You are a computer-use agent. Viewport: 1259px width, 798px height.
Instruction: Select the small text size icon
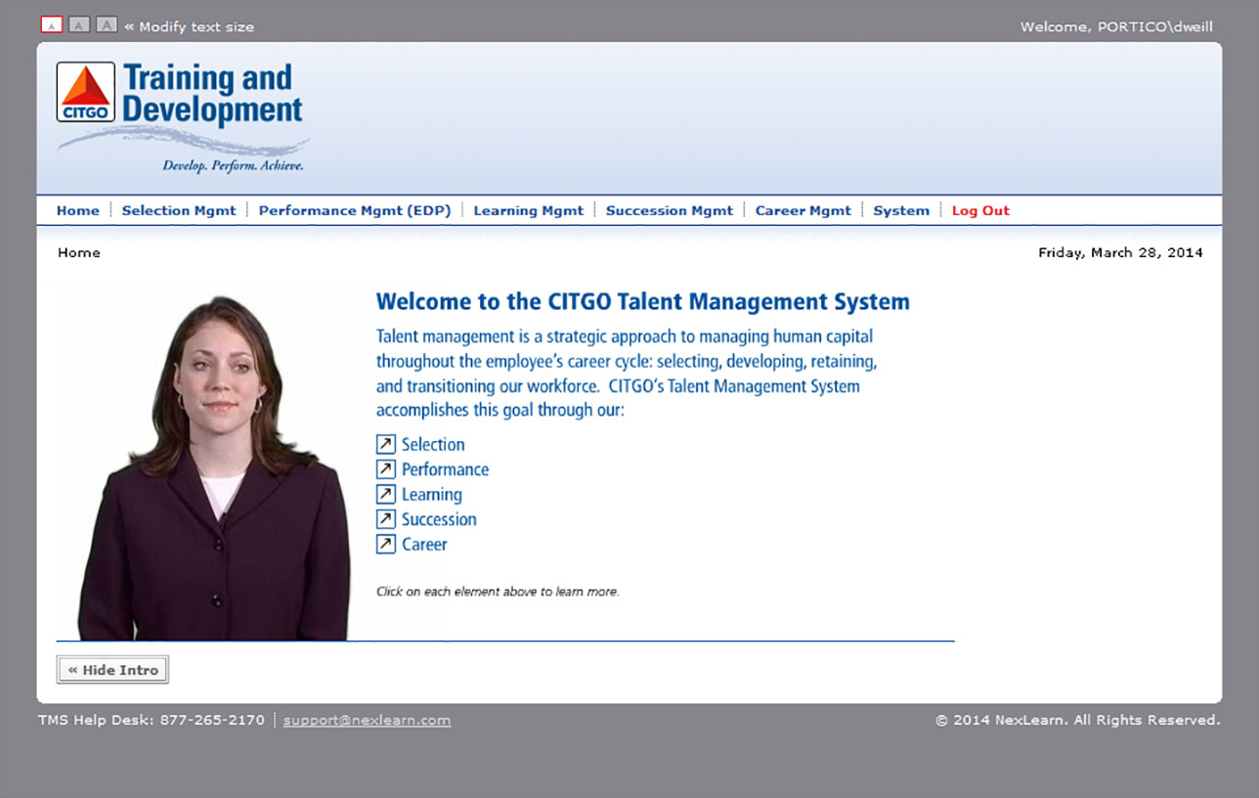(x=52, y=25)
